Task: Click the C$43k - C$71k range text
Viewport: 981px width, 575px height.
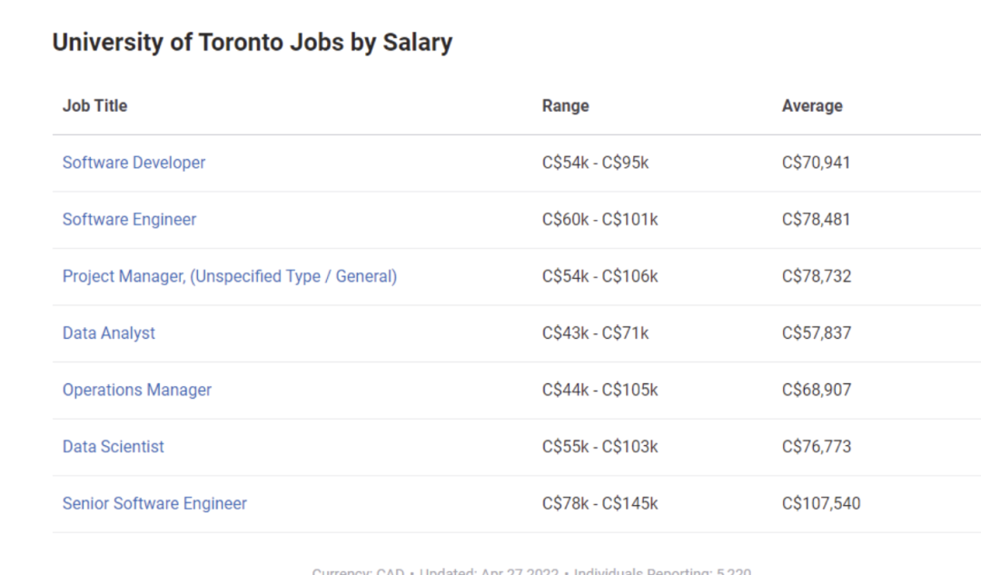Action: point(595,332)
